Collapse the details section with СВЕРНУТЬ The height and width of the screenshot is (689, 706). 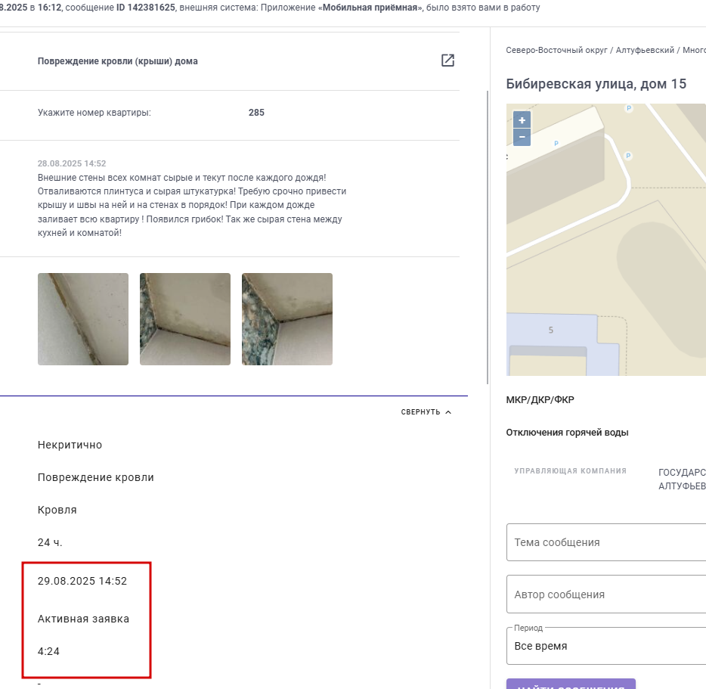(426, 412)
